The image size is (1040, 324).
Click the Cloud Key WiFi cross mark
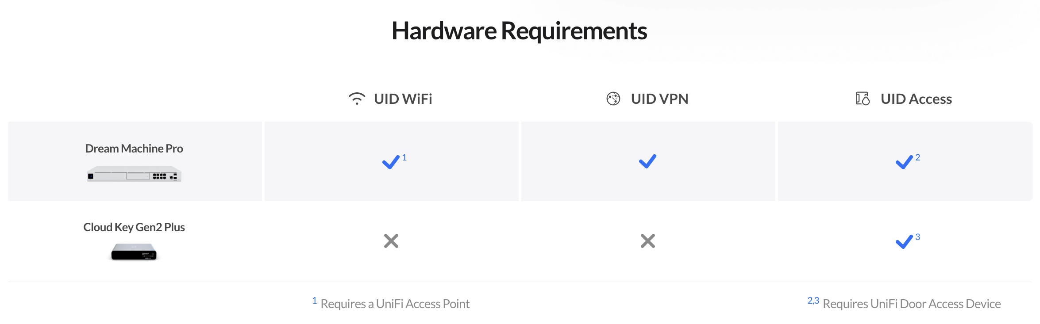click(x=391, y=241)
